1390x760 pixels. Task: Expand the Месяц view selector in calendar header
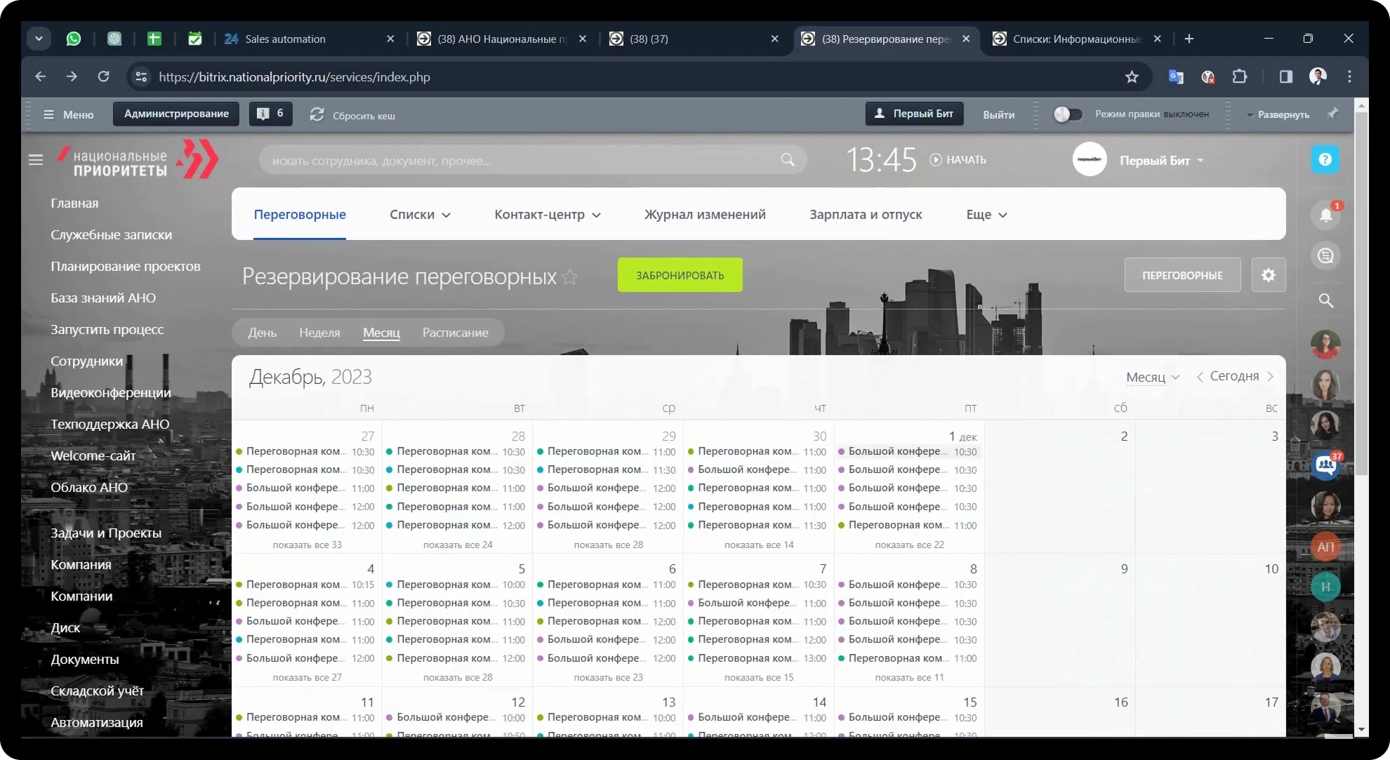(1153, 378)
